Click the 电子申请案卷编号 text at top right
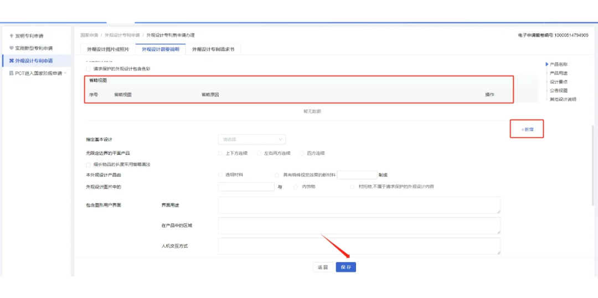This screenshot has height=298, width=598. (554, 35)
